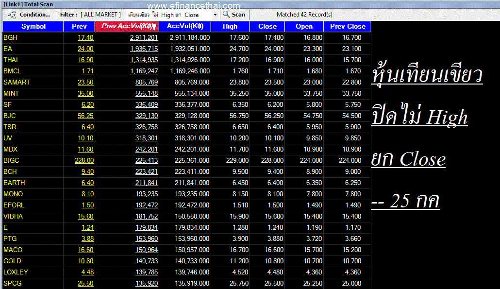Screen dimensions: 500x289
Task: Click SAMART Close value 23.500
Action: click(x=274, y=82)
